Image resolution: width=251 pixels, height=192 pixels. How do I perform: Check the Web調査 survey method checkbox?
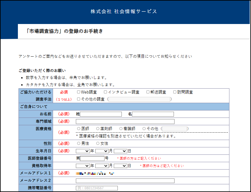pyautogui.click(x=78, y=91)
